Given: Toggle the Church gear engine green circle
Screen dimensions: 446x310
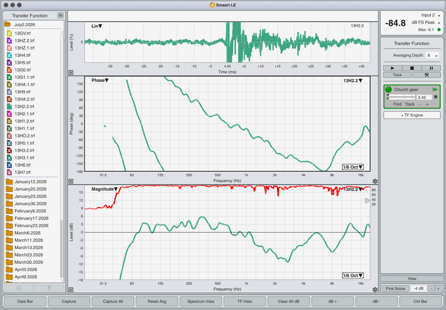Looking at the screenshot, I should [x=388, y=89].
